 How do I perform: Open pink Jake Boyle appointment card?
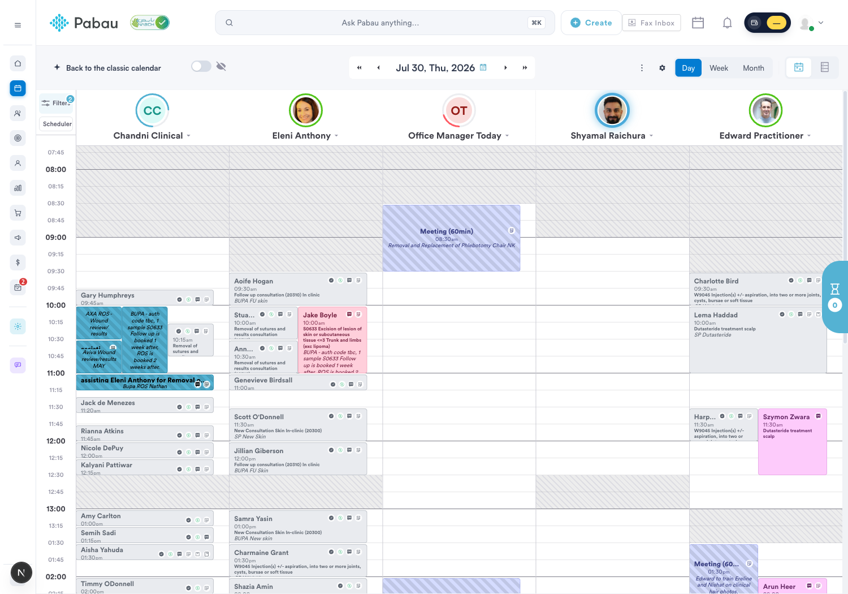pyautogui.click(x=332, y=340)
